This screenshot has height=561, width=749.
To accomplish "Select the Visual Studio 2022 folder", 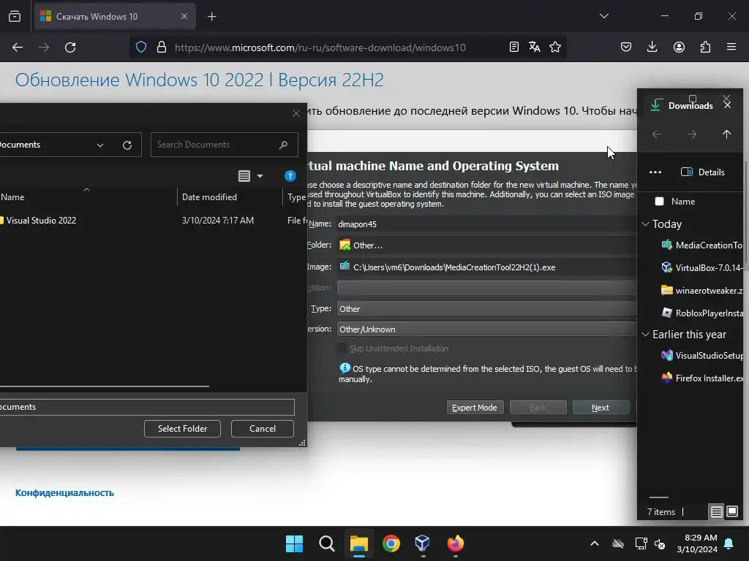I will [x=41, y=221].
